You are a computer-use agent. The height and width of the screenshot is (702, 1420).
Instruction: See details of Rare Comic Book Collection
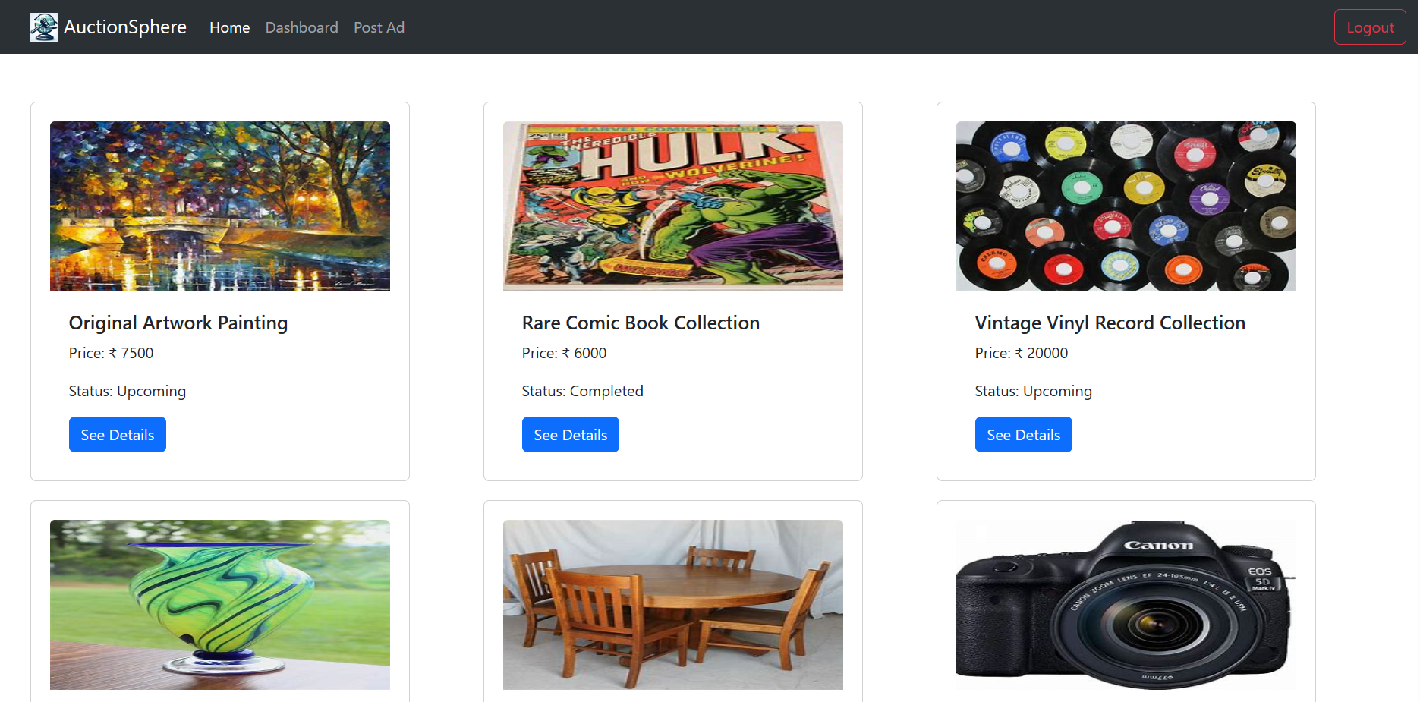(570, 434)
